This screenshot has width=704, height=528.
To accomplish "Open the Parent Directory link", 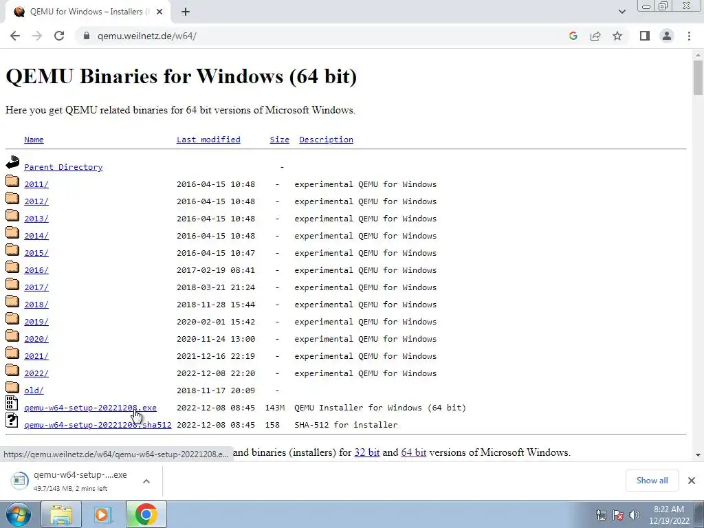I will point(63,167).
